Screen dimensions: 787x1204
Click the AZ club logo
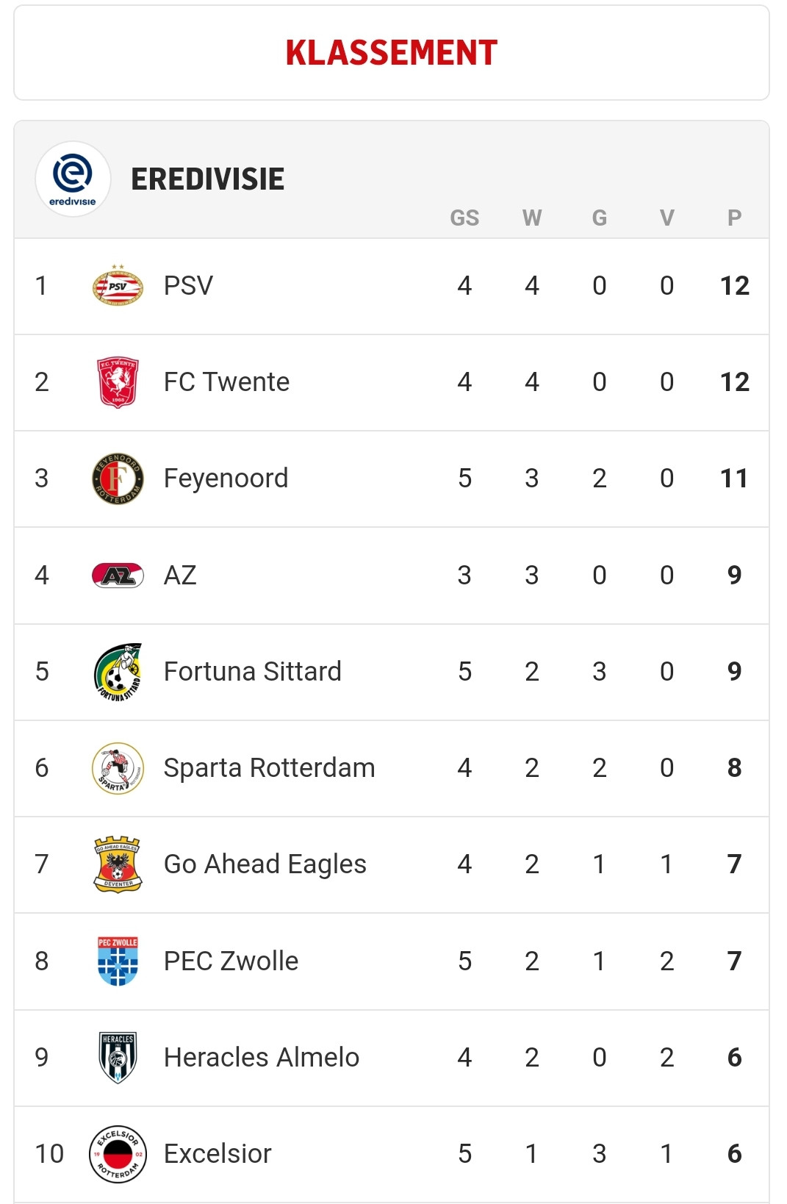[118, 575]
